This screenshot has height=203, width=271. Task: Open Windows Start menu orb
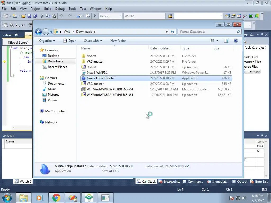(7, 198)
